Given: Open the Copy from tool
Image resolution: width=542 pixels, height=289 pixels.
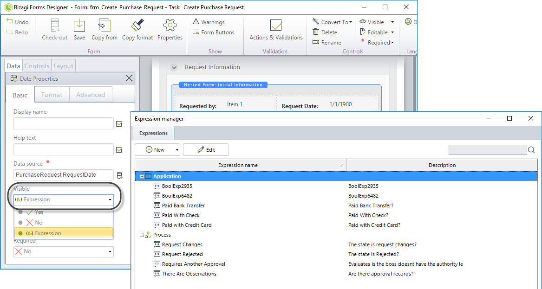Looking at the screenshot, I should click(x=104, y=25).
